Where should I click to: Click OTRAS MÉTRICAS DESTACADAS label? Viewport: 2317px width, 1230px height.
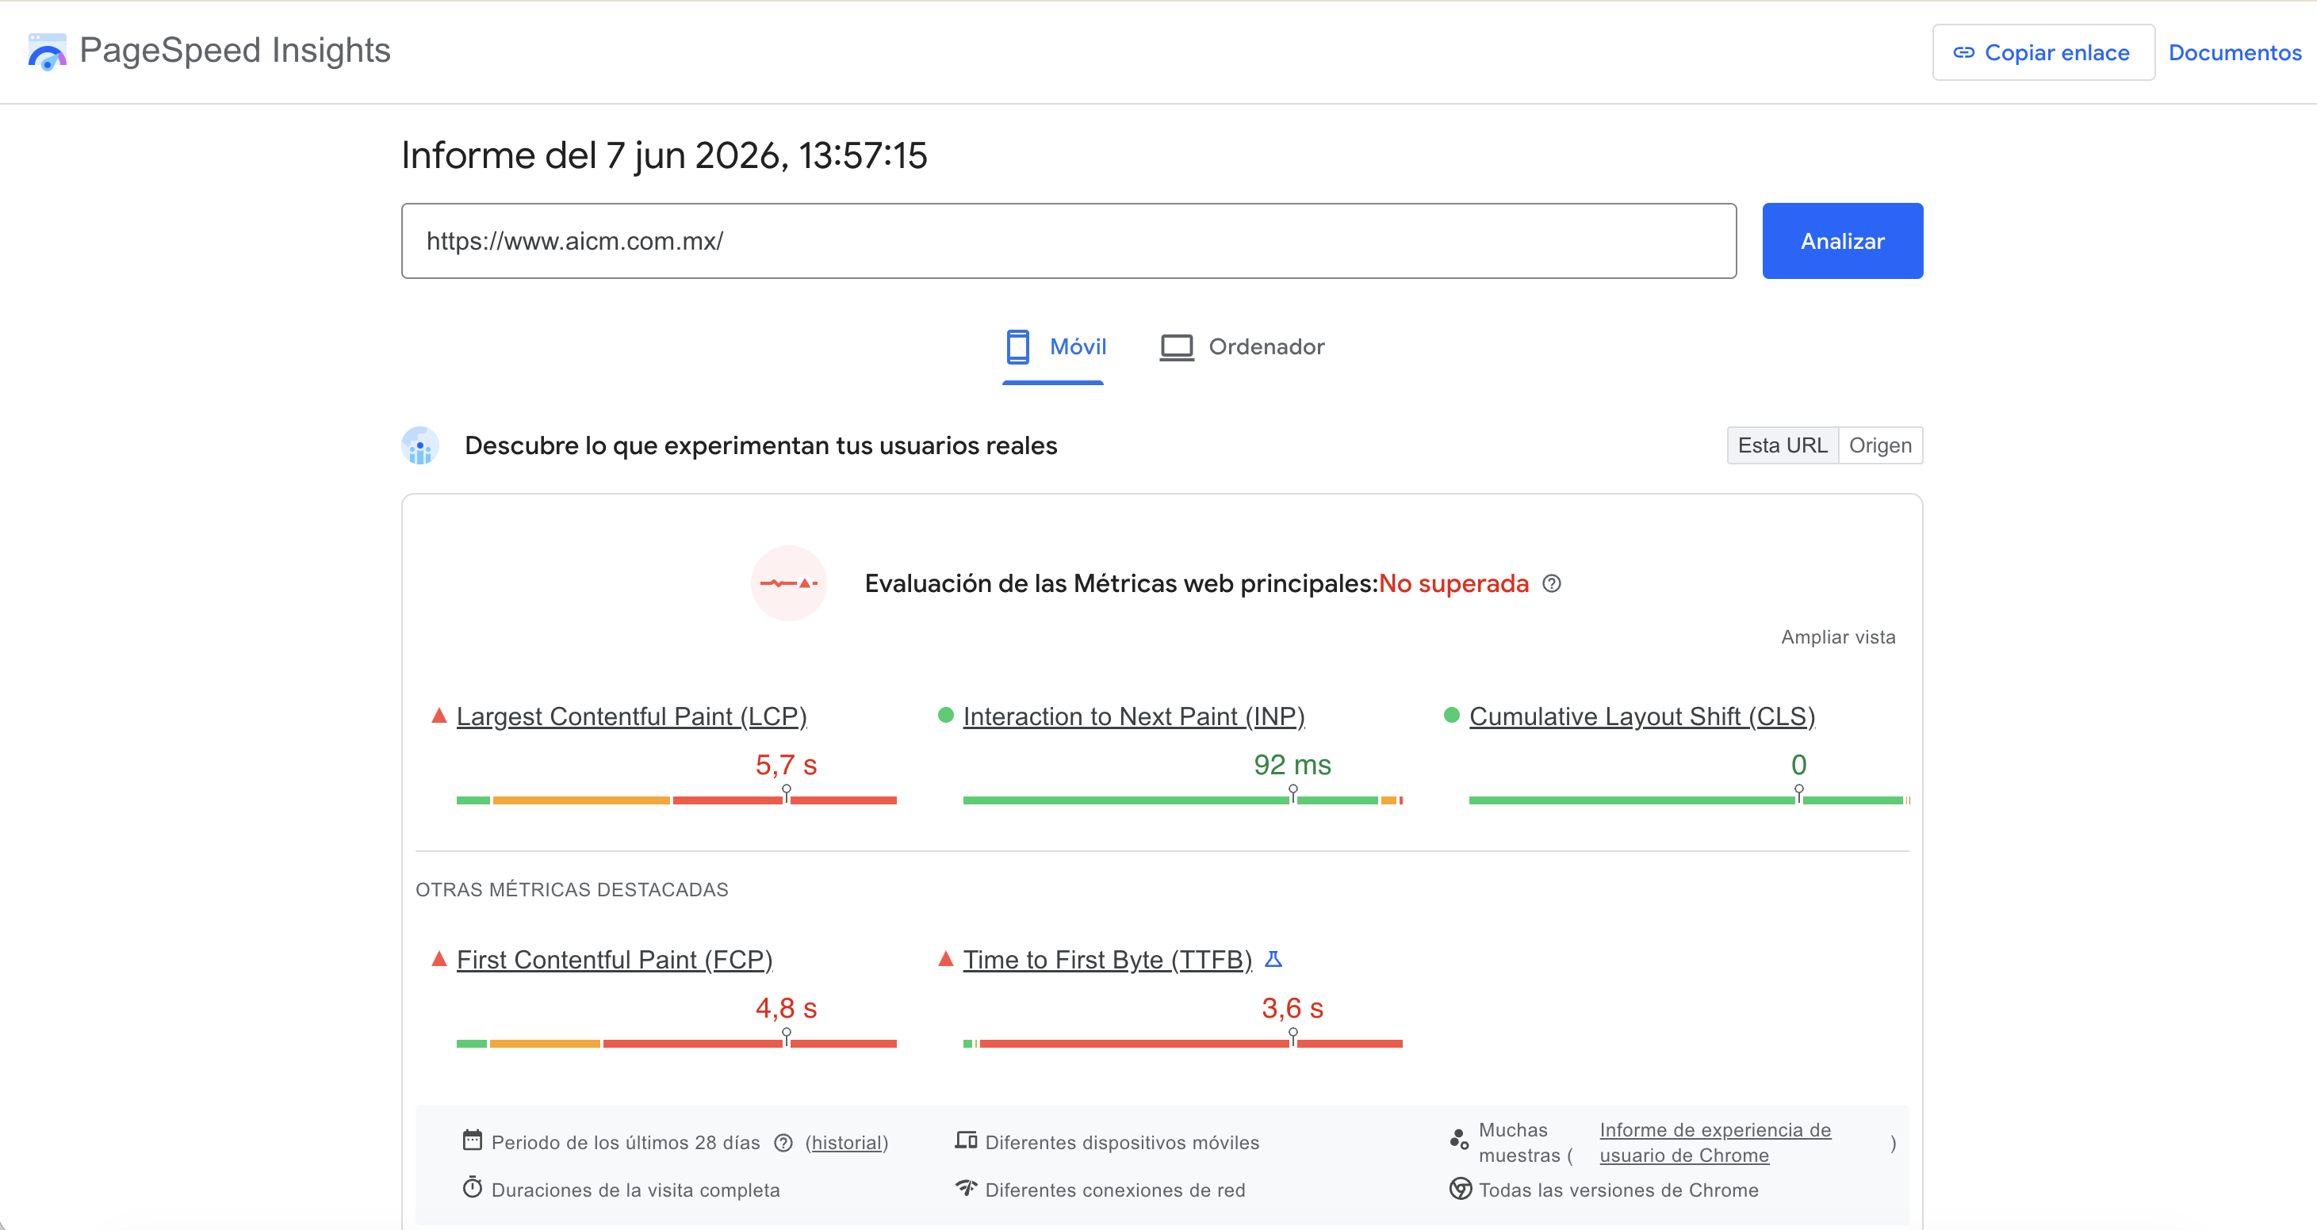[x=572, y=890]
